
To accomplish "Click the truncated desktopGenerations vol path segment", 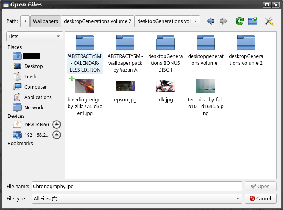I will 163,21.
